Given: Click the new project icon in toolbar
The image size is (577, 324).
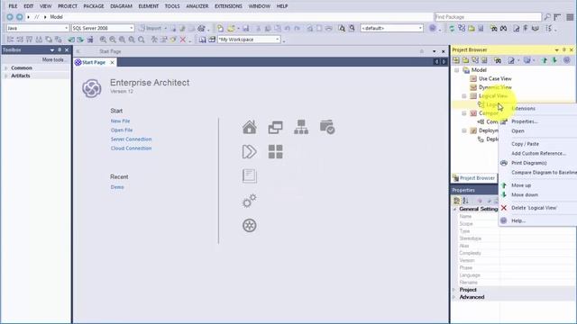Looking at the screenshot, I should [220, 28].
